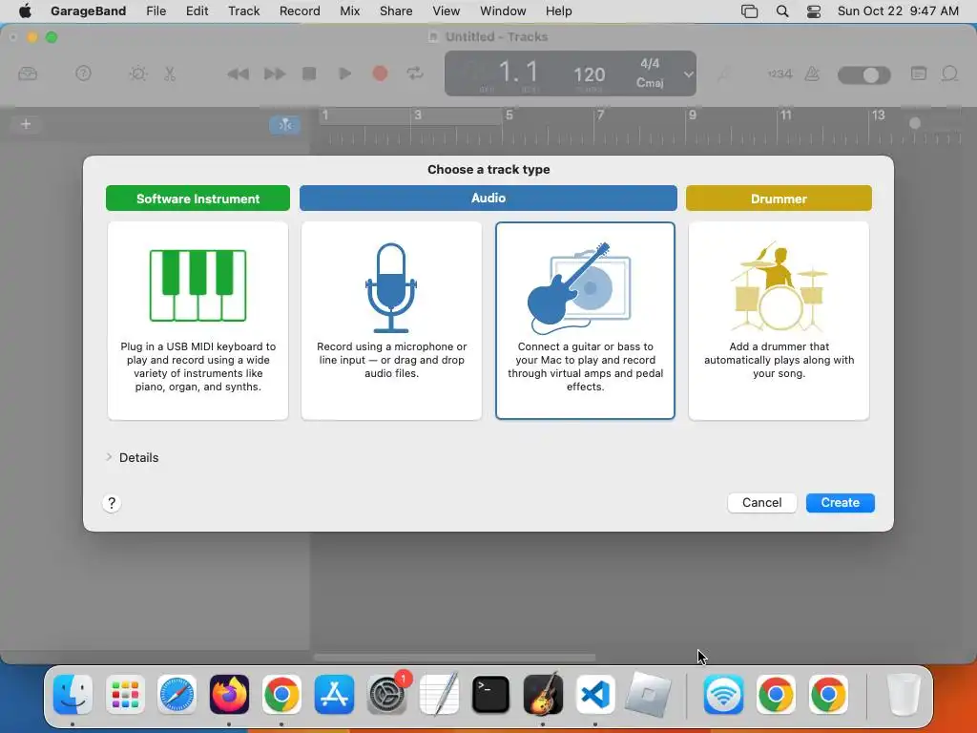Viewport: 977px width, 733px height.
Task: Open App Store from the Dock
Action: click(x=334, y=695)
